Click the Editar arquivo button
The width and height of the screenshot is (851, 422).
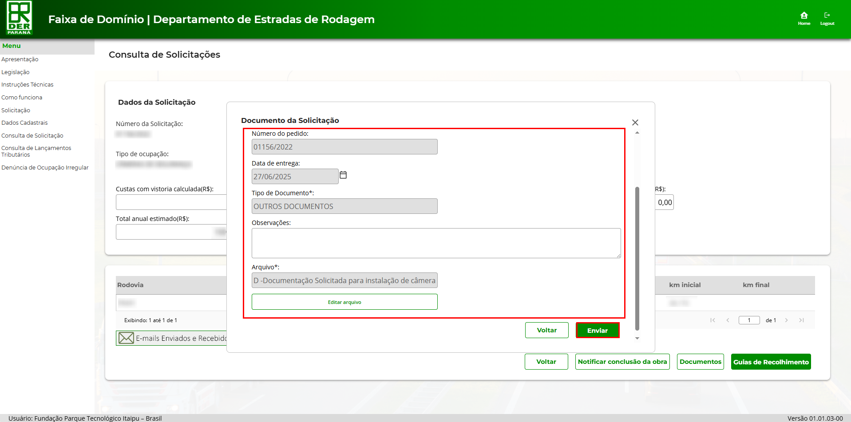(x=344, y=302)
